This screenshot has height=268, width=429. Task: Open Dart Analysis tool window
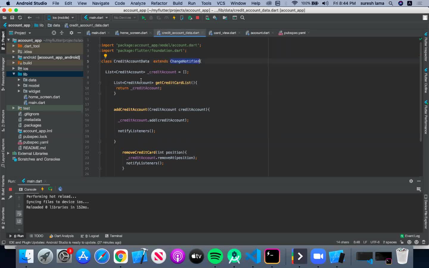(61, 236)
